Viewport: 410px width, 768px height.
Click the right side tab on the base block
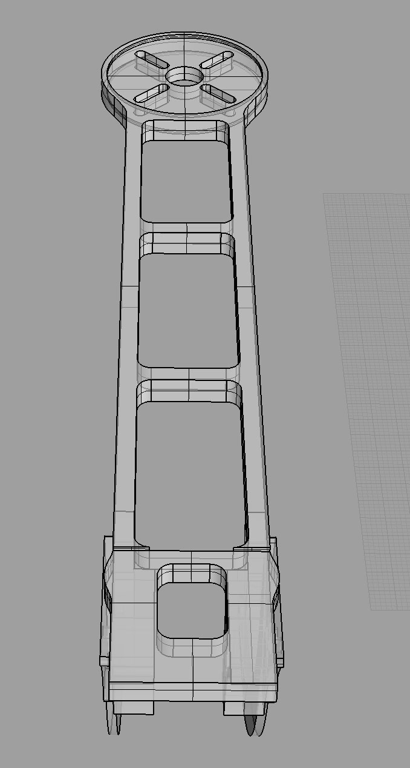pos(279,660)
